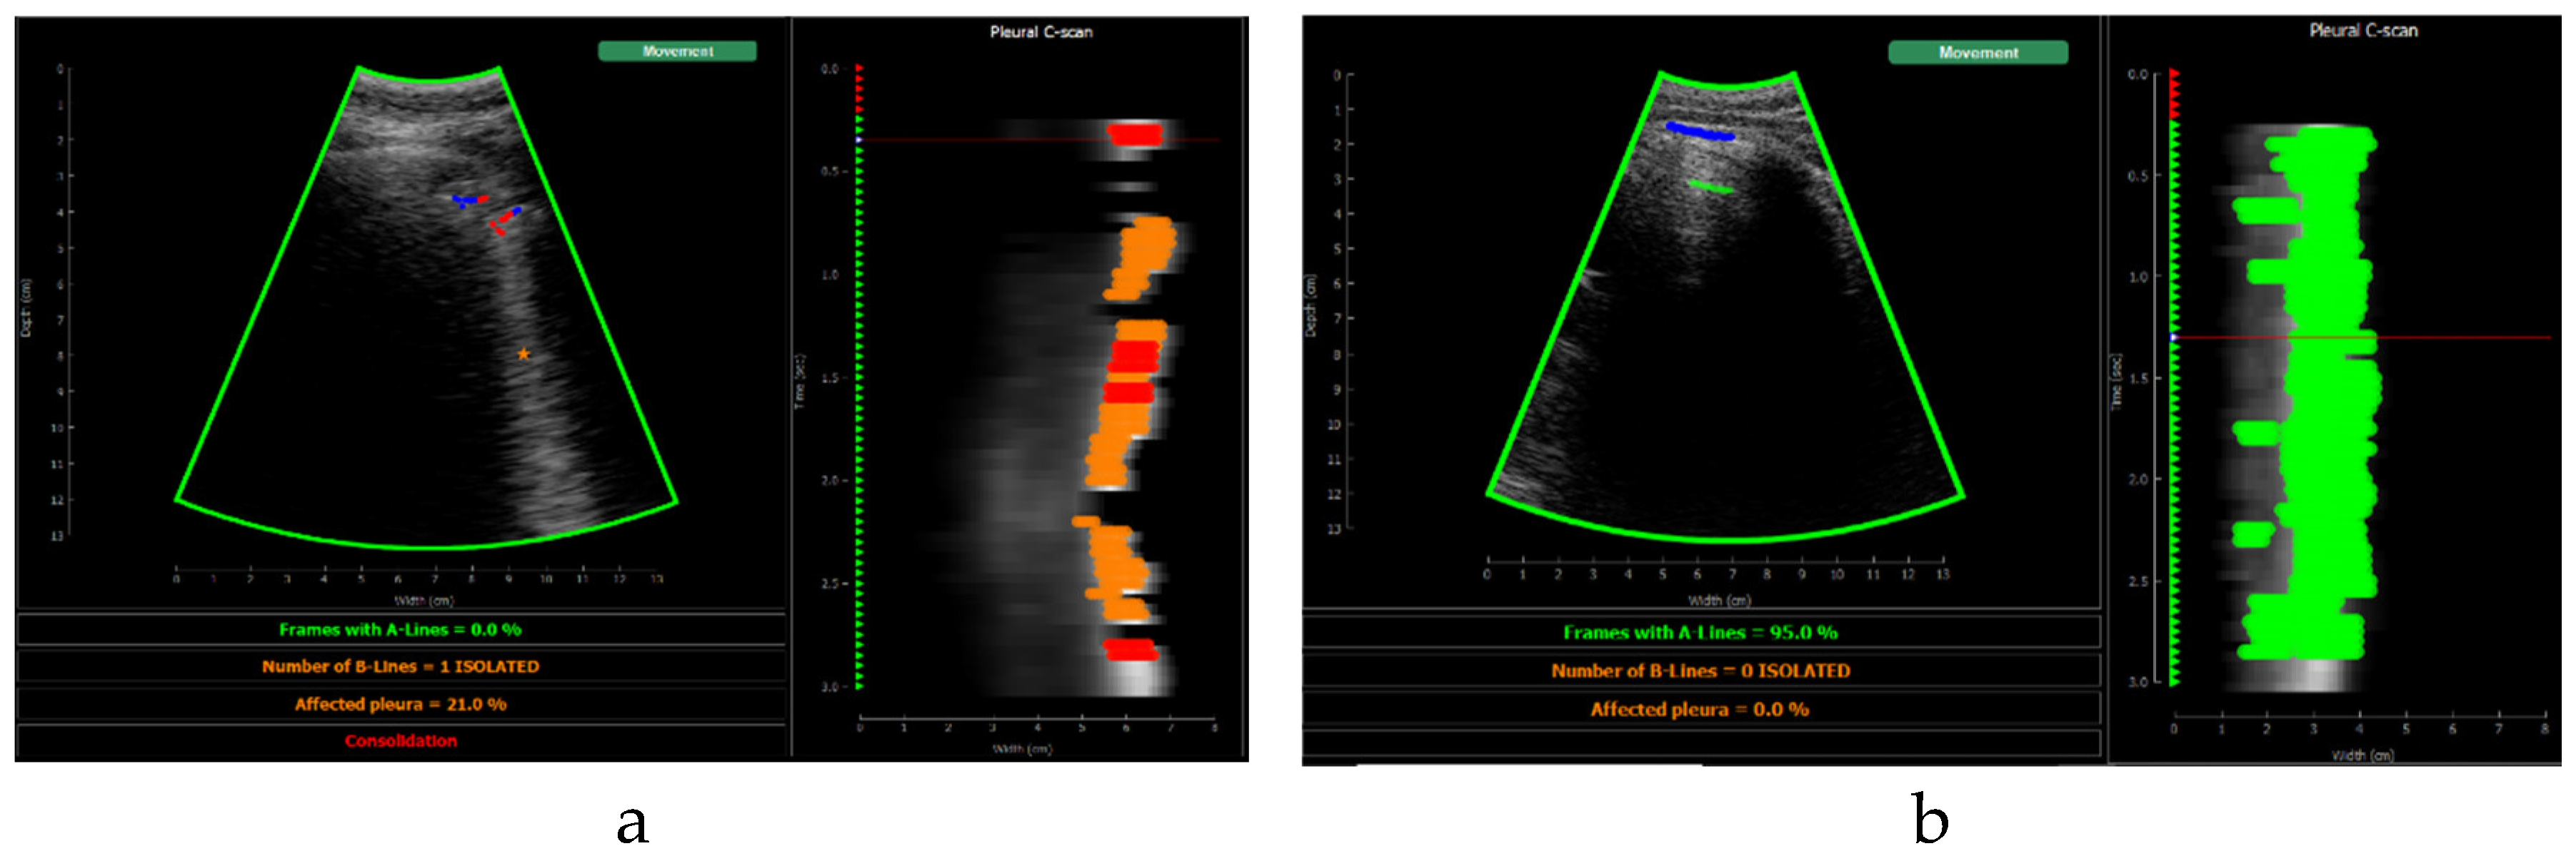The image size is (2576, 856).
Task: Click the red Consolidation status label
Action: (x=401, y=741)
